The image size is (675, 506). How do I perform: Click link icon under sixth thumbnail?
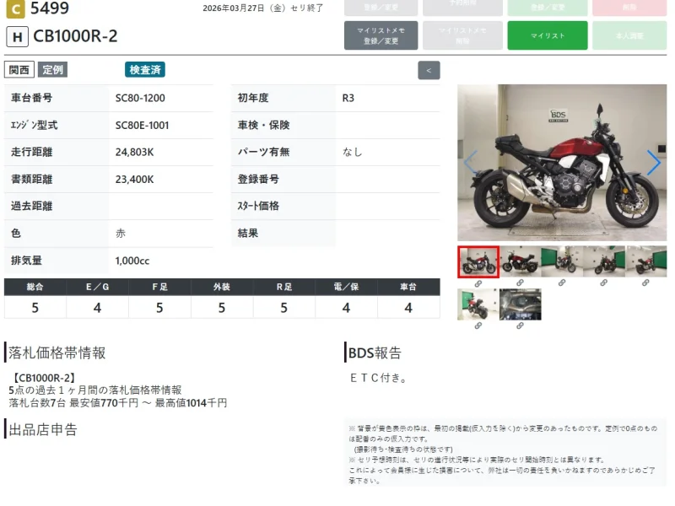[x=478, y=326]
